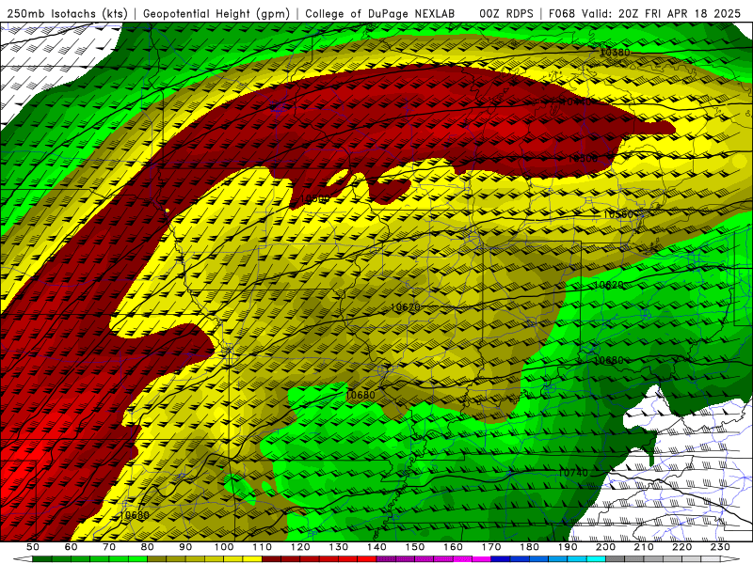Click the "F068 Valid: 20Z FRI APR 18 2025" text
Image resolution: width=753 pixels, height=564 pixels.
click(x=645, y=13)
